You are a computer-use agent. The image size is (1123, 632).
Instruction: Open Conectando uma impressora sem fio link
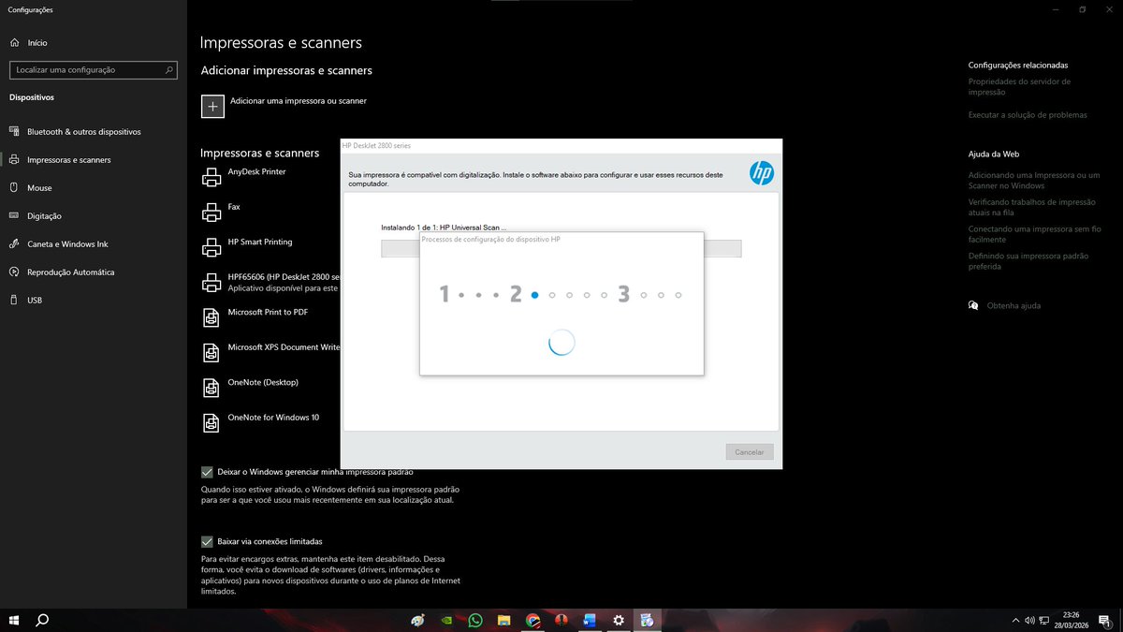[1035, 234]
